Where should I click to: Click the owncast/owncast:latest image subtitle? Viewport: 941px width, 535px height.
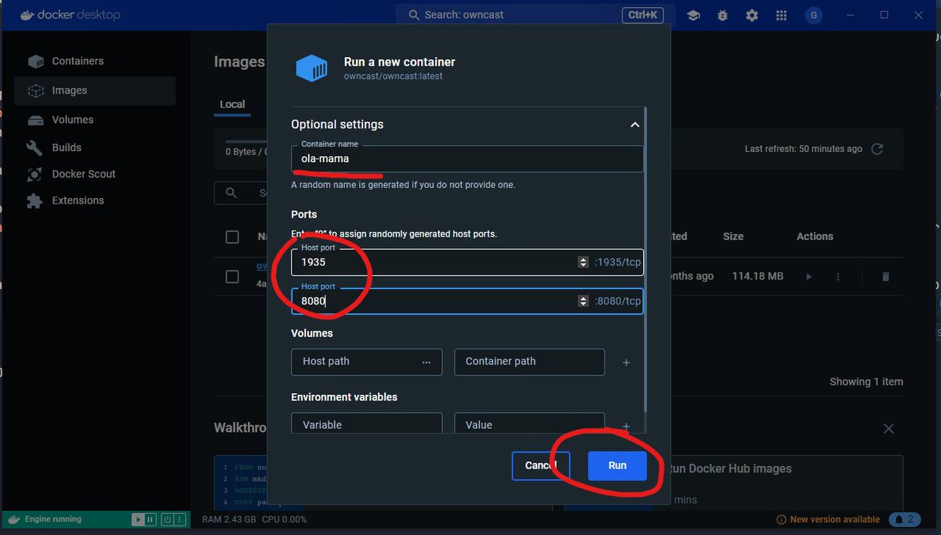(393, 77)
